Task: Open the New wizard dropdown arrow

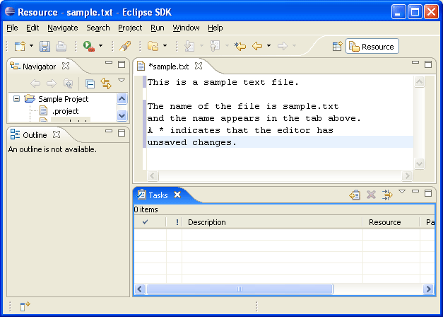Action: (31, 45)
